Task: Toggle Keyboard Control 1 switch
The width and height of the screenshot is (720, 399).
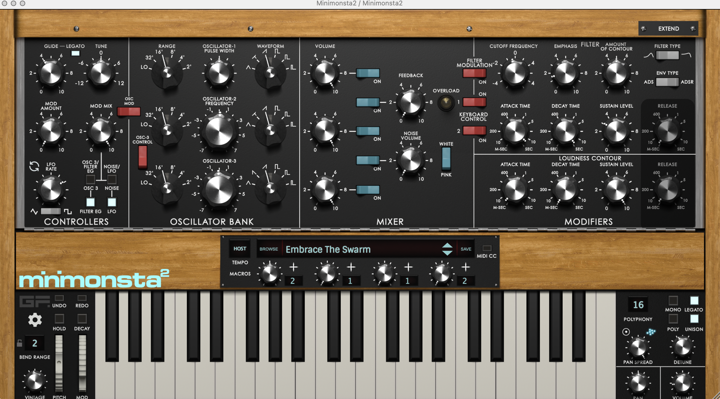Action: (x=474, y=102)
